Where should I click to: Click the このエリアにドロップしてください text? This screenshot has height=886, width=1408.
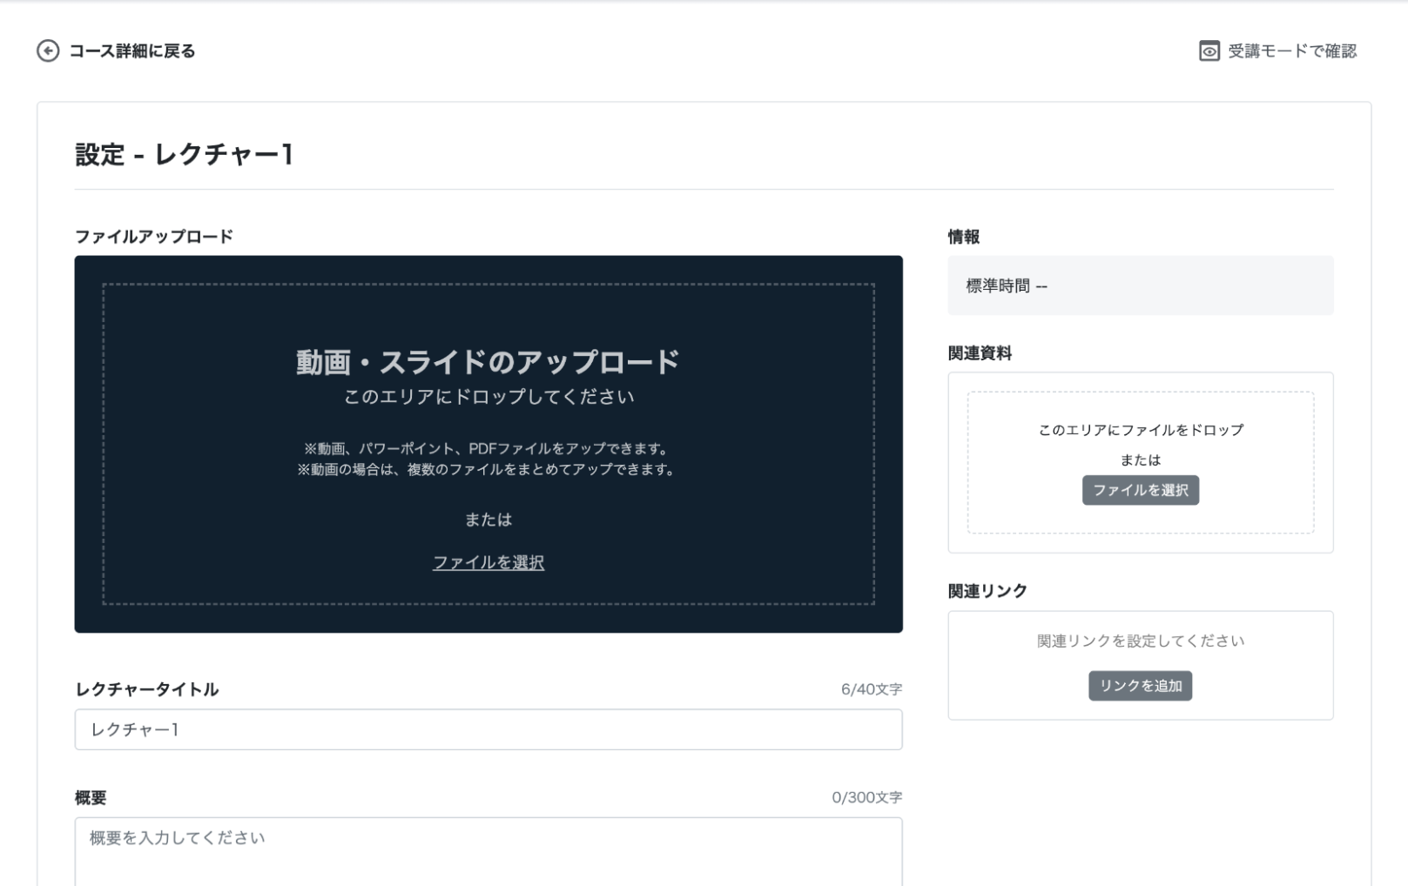[488, 397]
